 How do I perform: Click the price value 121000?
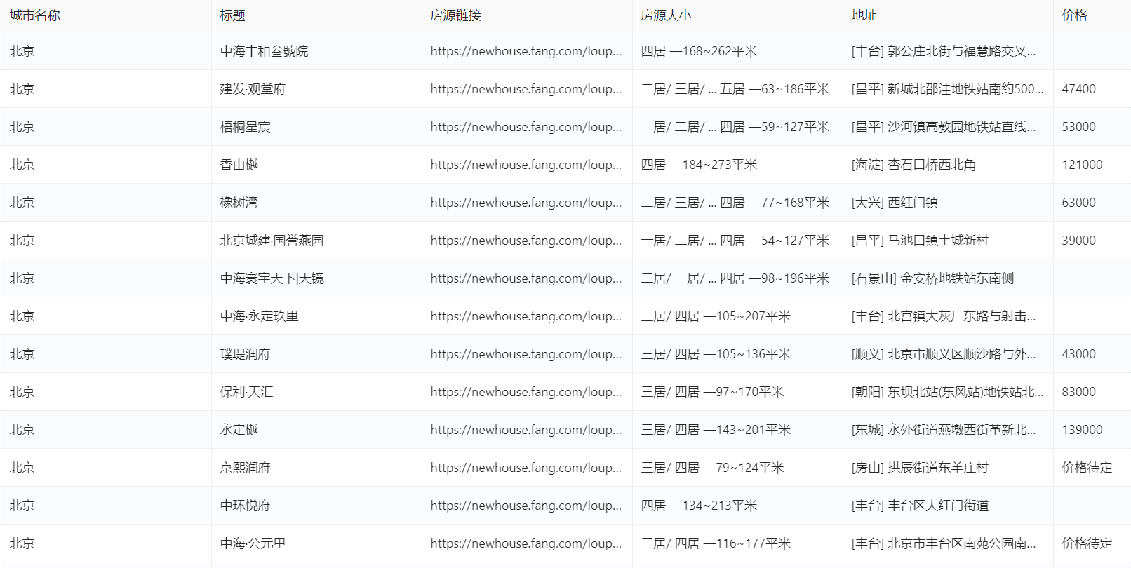1083,165
